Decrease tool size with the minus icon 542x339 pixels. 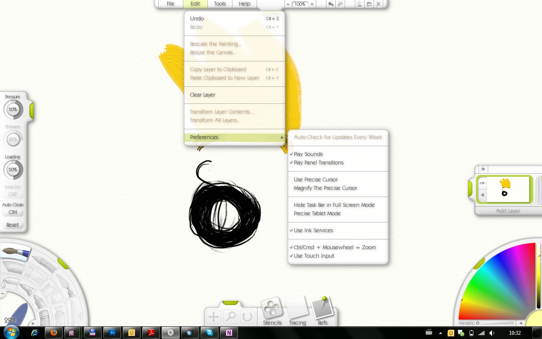[3, 293]
